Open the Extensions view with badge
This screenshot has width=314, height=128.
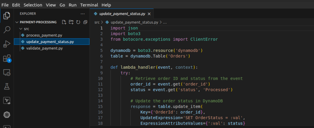point(7,58)
